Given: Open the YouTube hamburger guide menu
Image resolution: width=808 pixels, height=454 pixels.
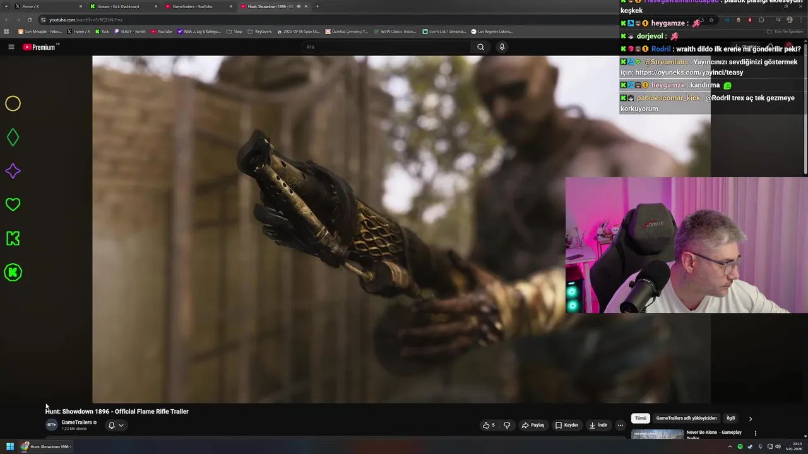Looking at the screenshot, I should 11,47.
